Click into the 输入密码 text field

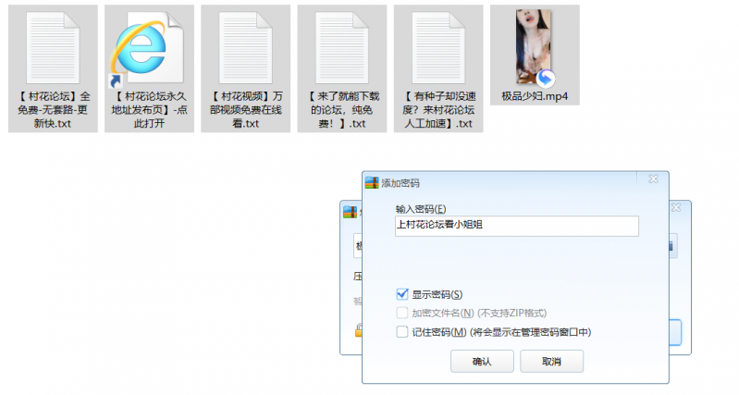coord(515,227)
